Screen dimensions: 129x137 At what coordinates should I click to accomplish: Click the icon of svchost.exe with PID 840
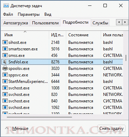[x=5, y=101]
